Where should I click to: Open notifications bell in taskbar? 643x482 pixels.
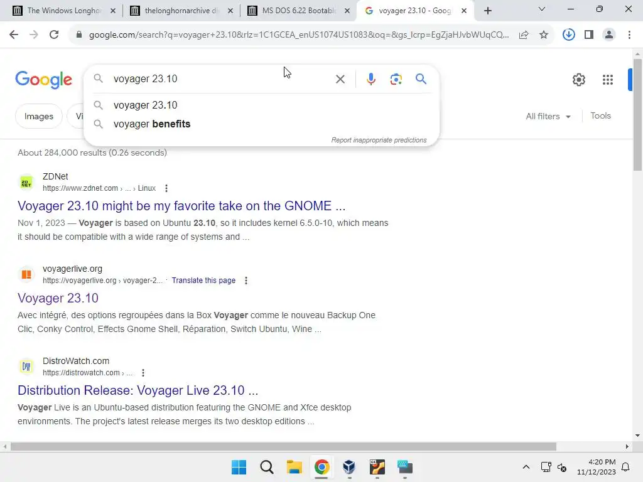point(626,467)
